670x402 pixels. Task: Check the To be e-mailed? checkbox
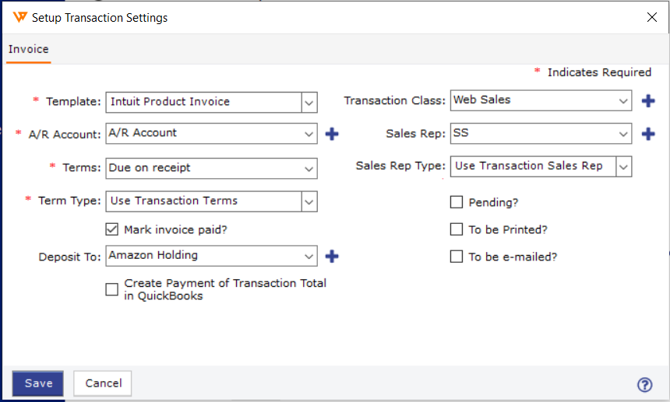pyautogui.click(x=457, y=257)
